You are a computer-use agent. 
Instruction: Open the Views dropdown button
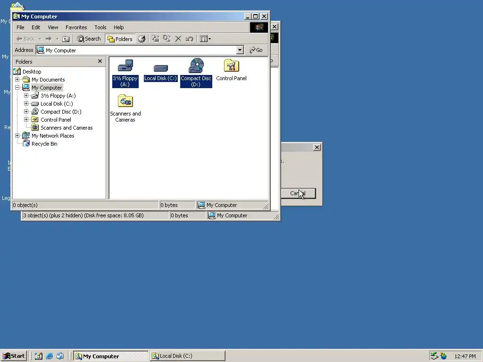tap(205, 39)
